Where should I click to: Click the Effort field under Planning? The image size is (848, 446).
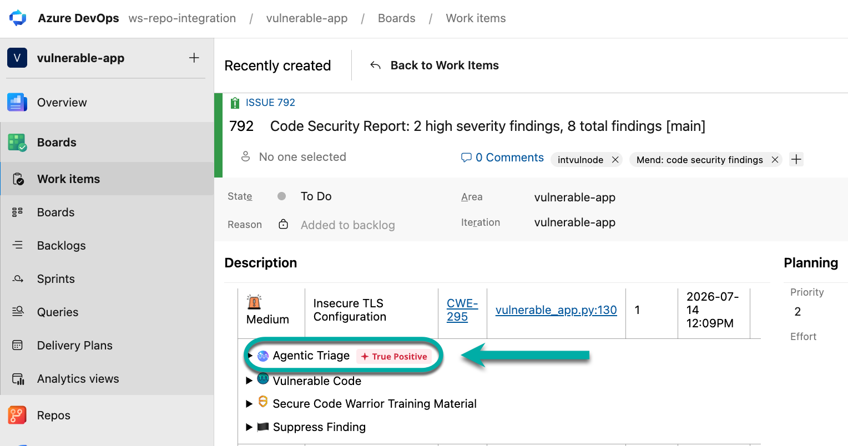[803, 337]
